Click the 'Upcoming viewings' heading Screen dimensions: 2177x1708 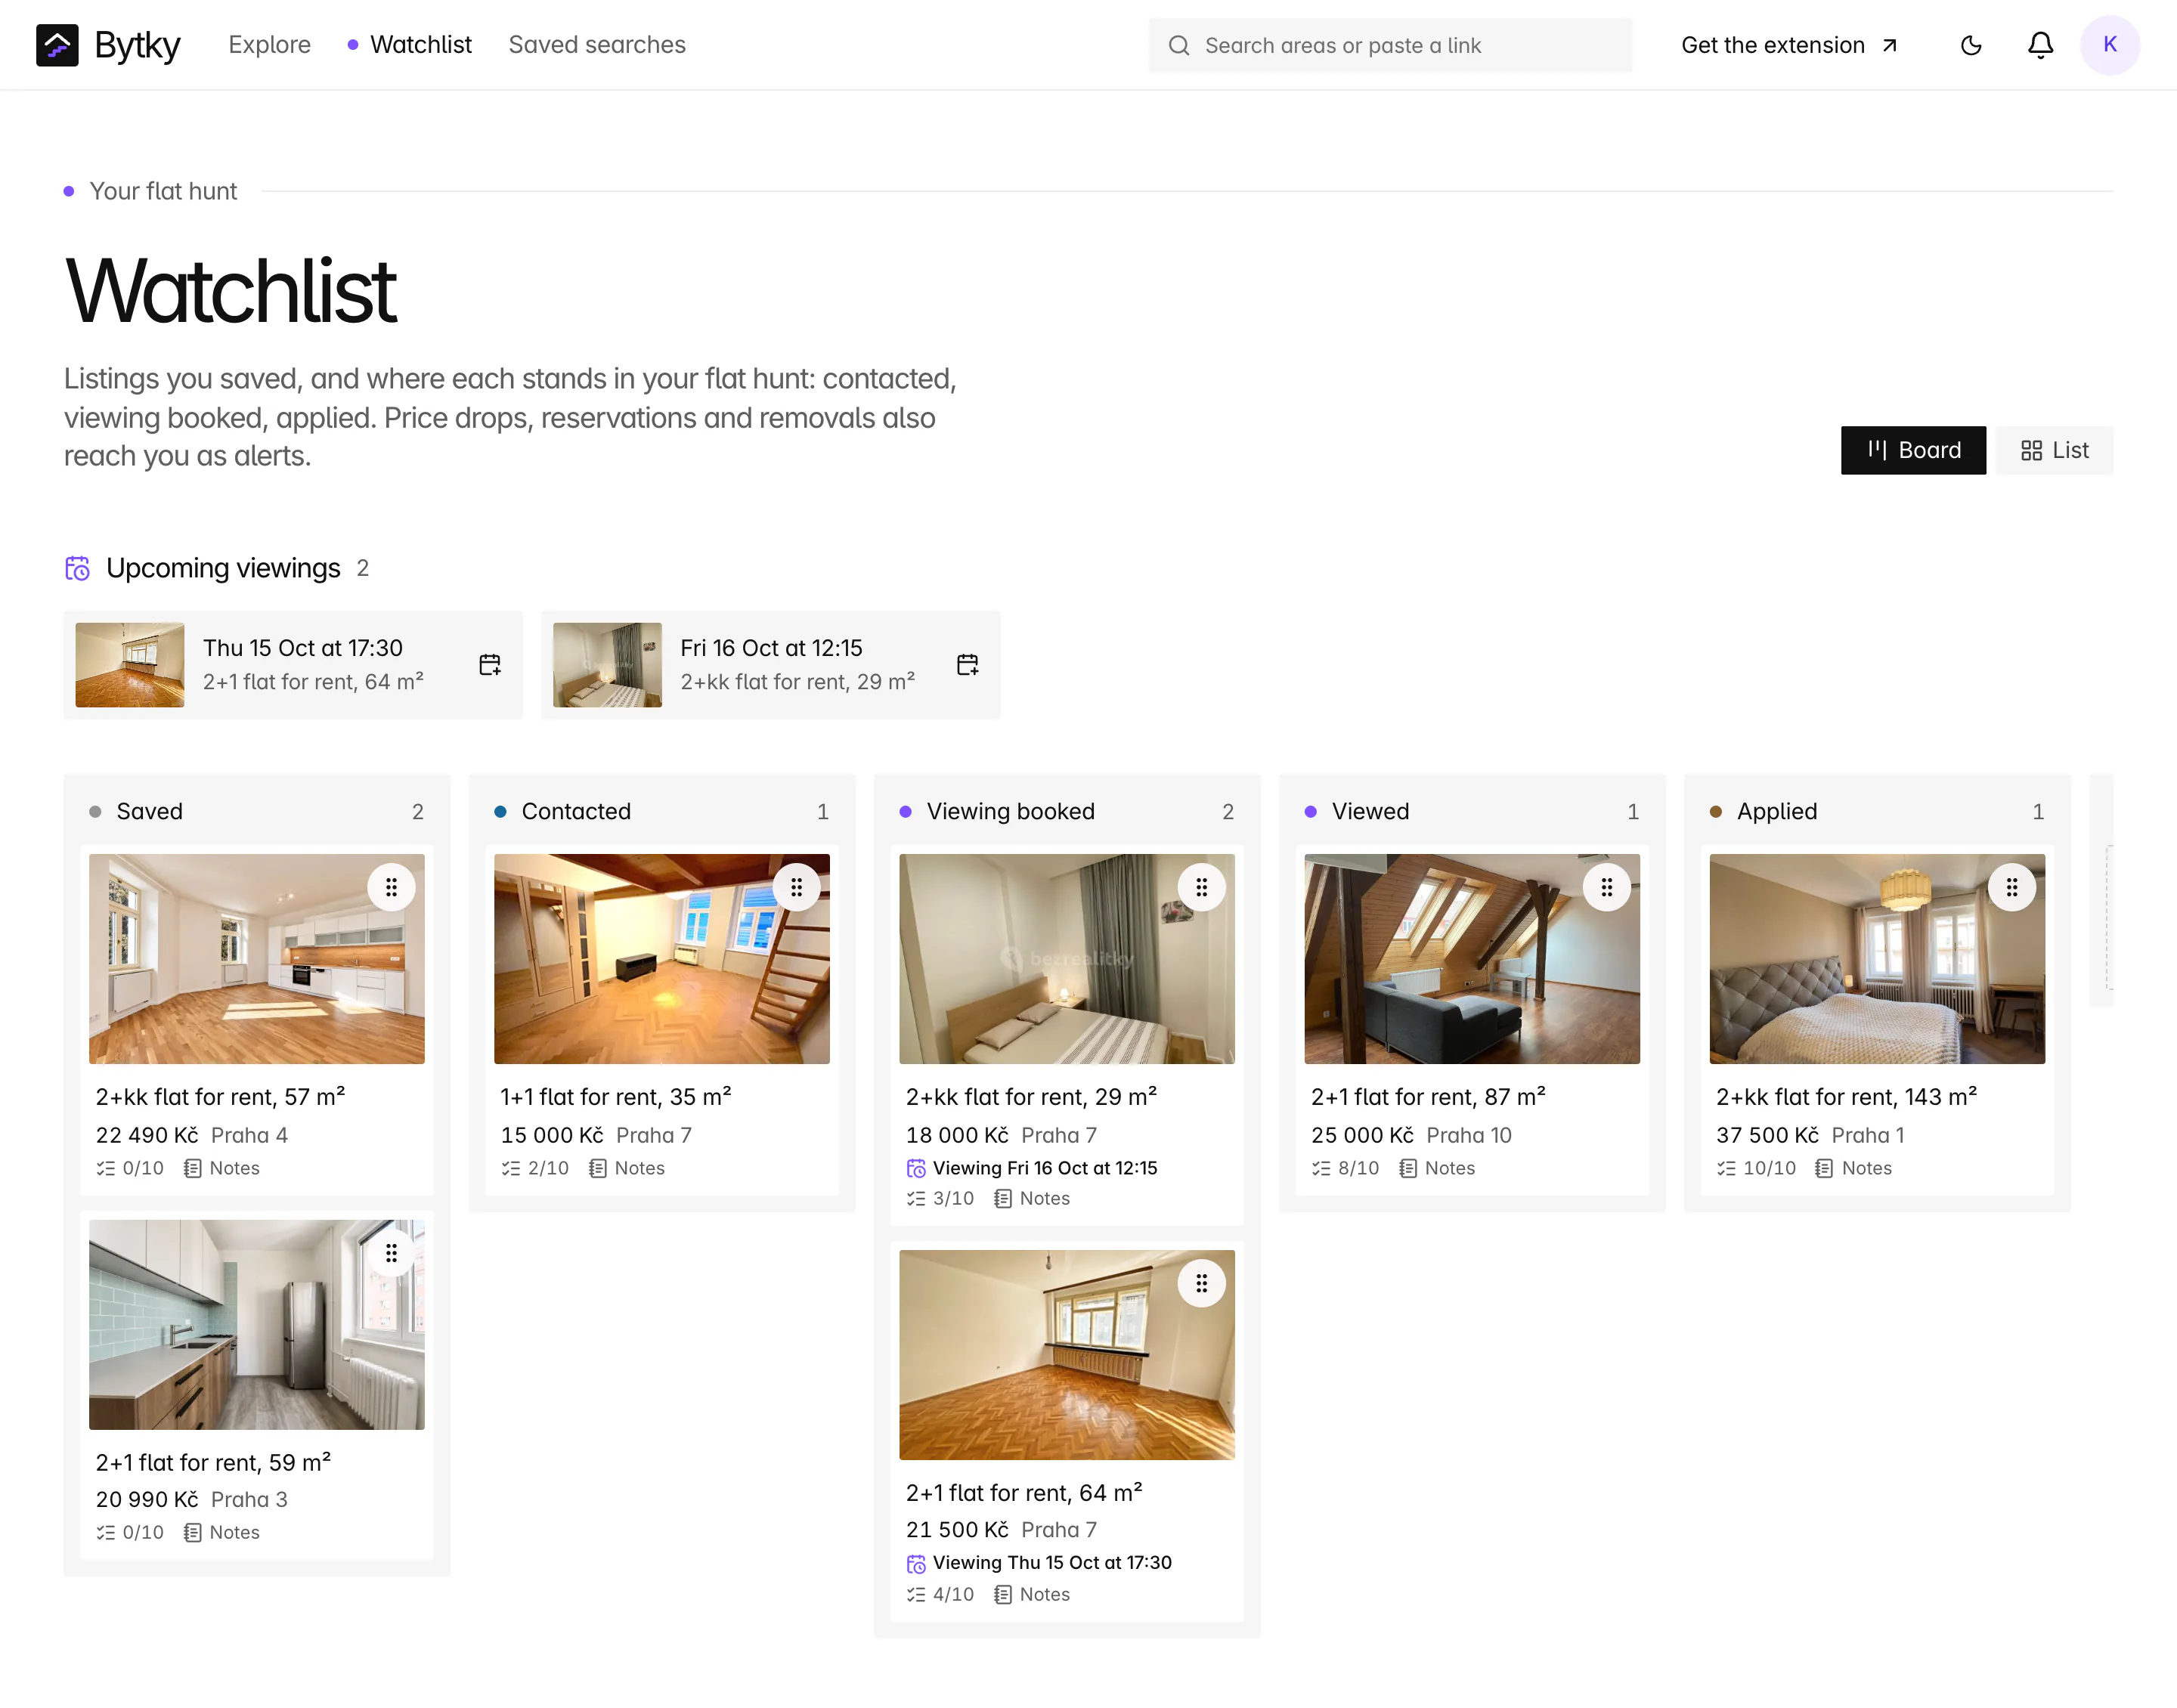pos(223,568)
